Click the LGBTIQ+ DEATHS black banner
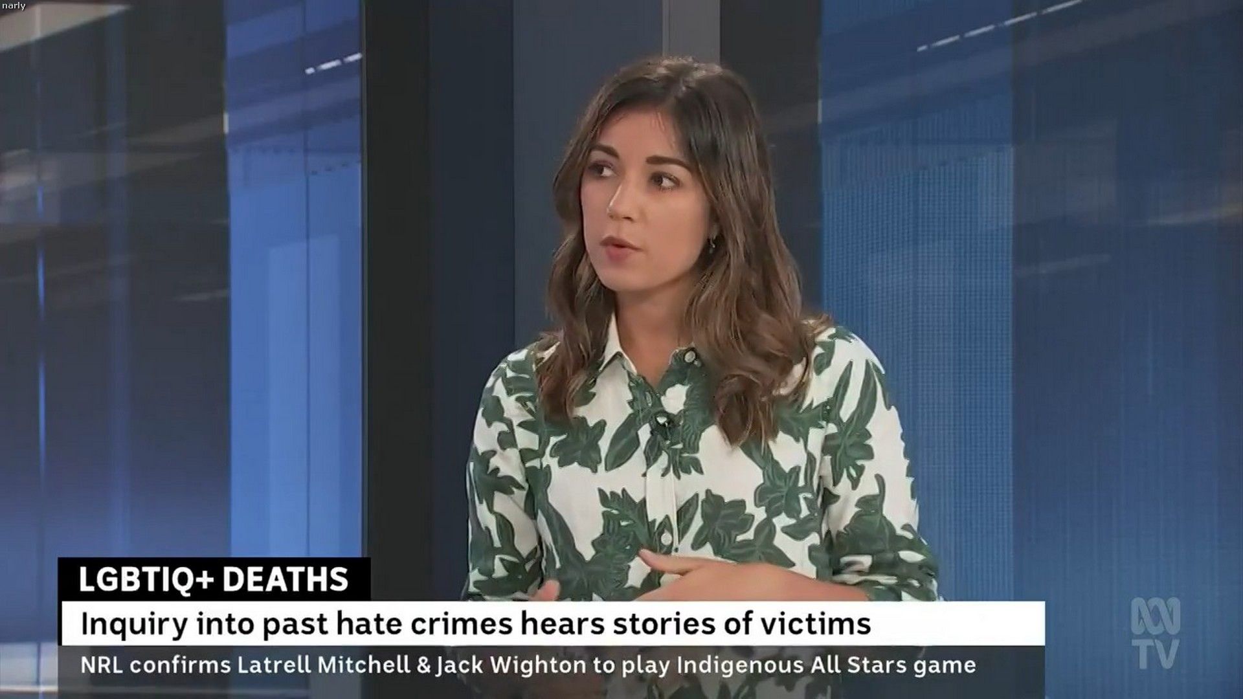1243x699 pixels. (214, 580)
